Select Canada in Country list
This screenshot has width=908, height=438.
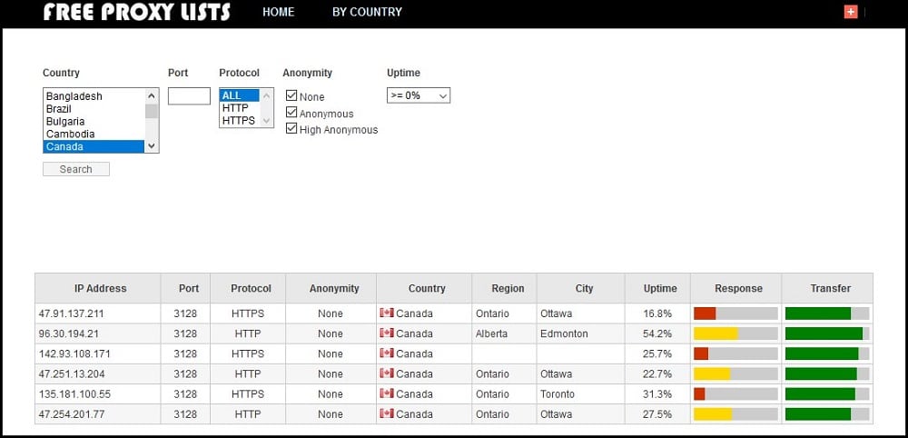click(94, 146)
